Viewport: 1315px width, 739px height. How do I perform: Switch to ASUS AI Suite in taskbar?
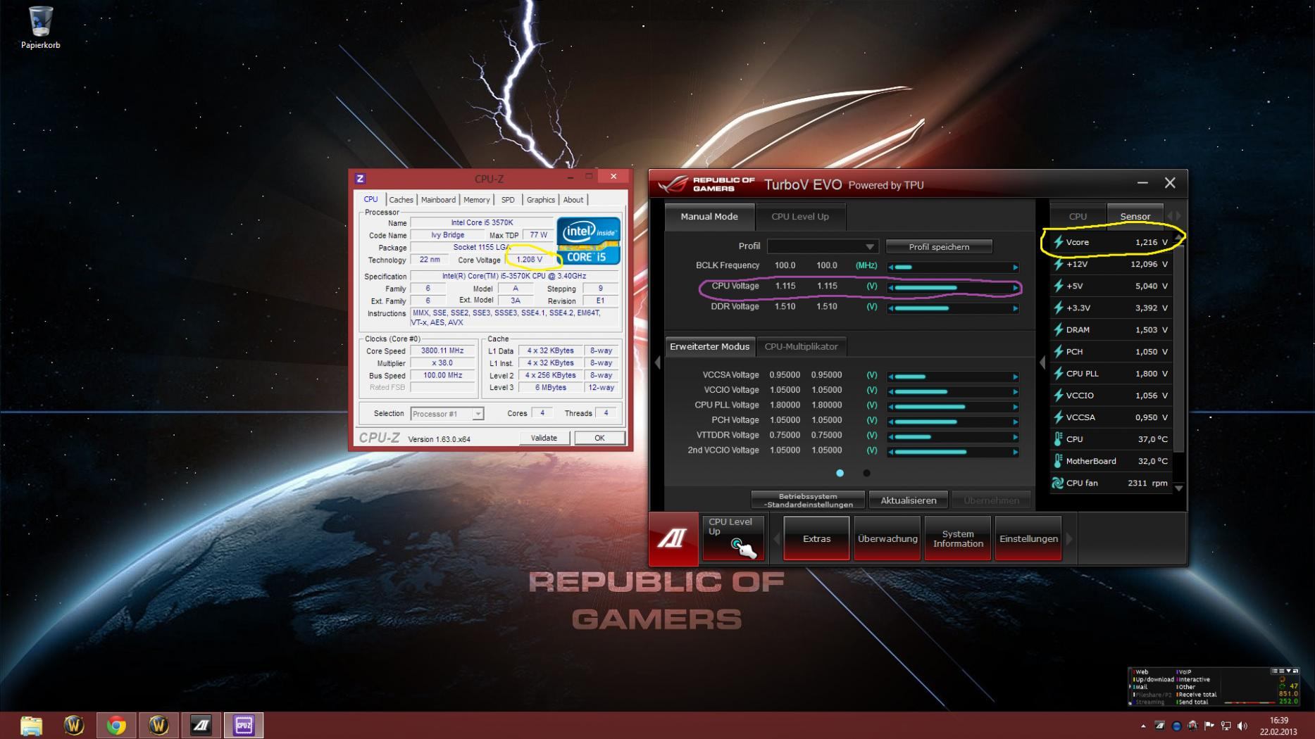point(201,725)
